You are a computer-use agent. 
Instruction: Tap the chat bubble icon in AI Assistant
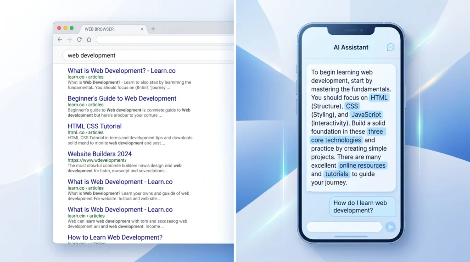(390, 47)
